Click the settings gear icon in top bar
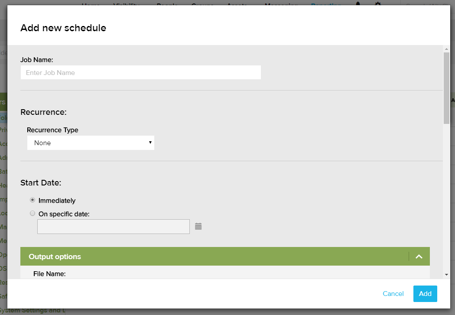The height and width of the screenshot is (315, 455). (x=378, y=4)
